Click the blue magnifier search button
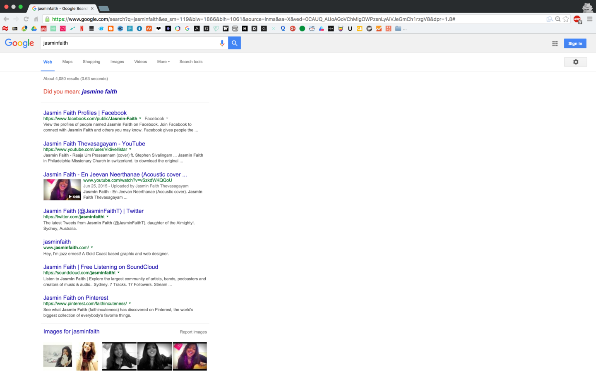Viewport: 596px width, 372px height. coord(234,43)
